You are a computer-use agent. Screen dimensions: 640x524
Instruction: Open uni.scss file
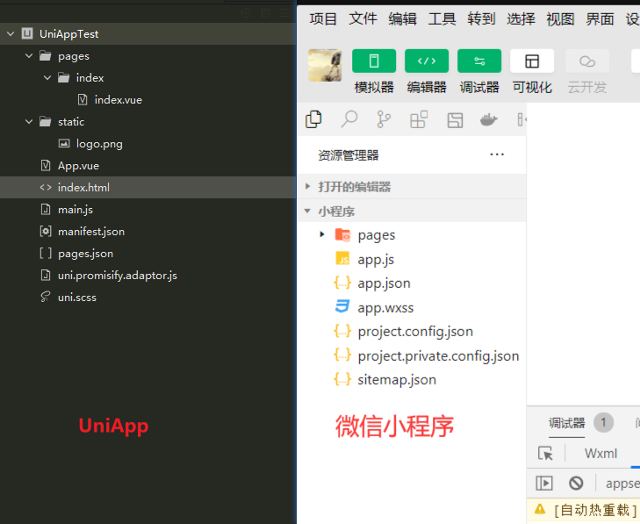pos(77,298)
